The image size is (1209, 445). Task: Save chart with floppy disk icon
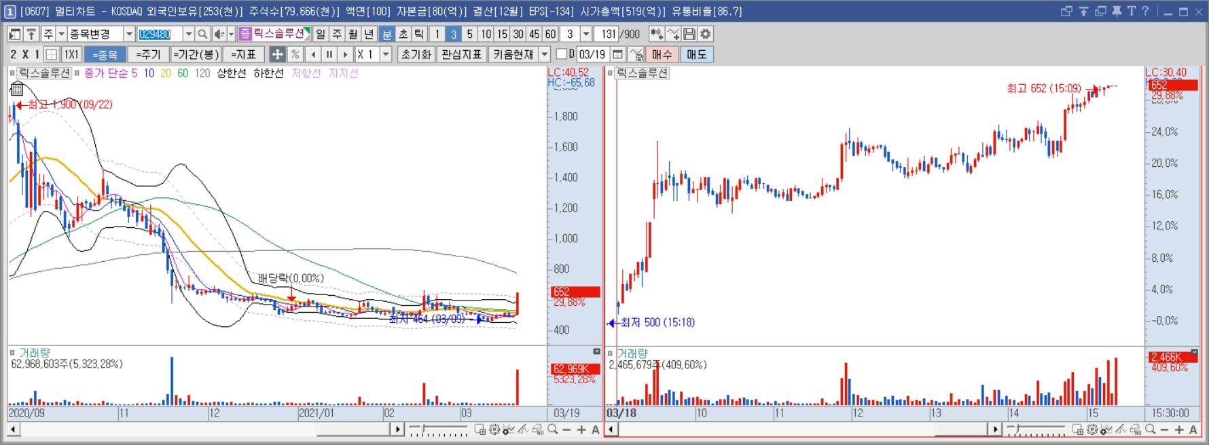click(689, 34)
